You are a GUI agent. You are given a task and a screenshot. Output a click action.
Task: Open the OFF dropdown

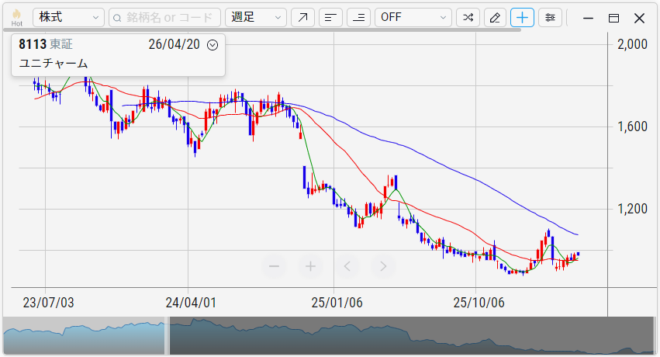pos(413,18)
